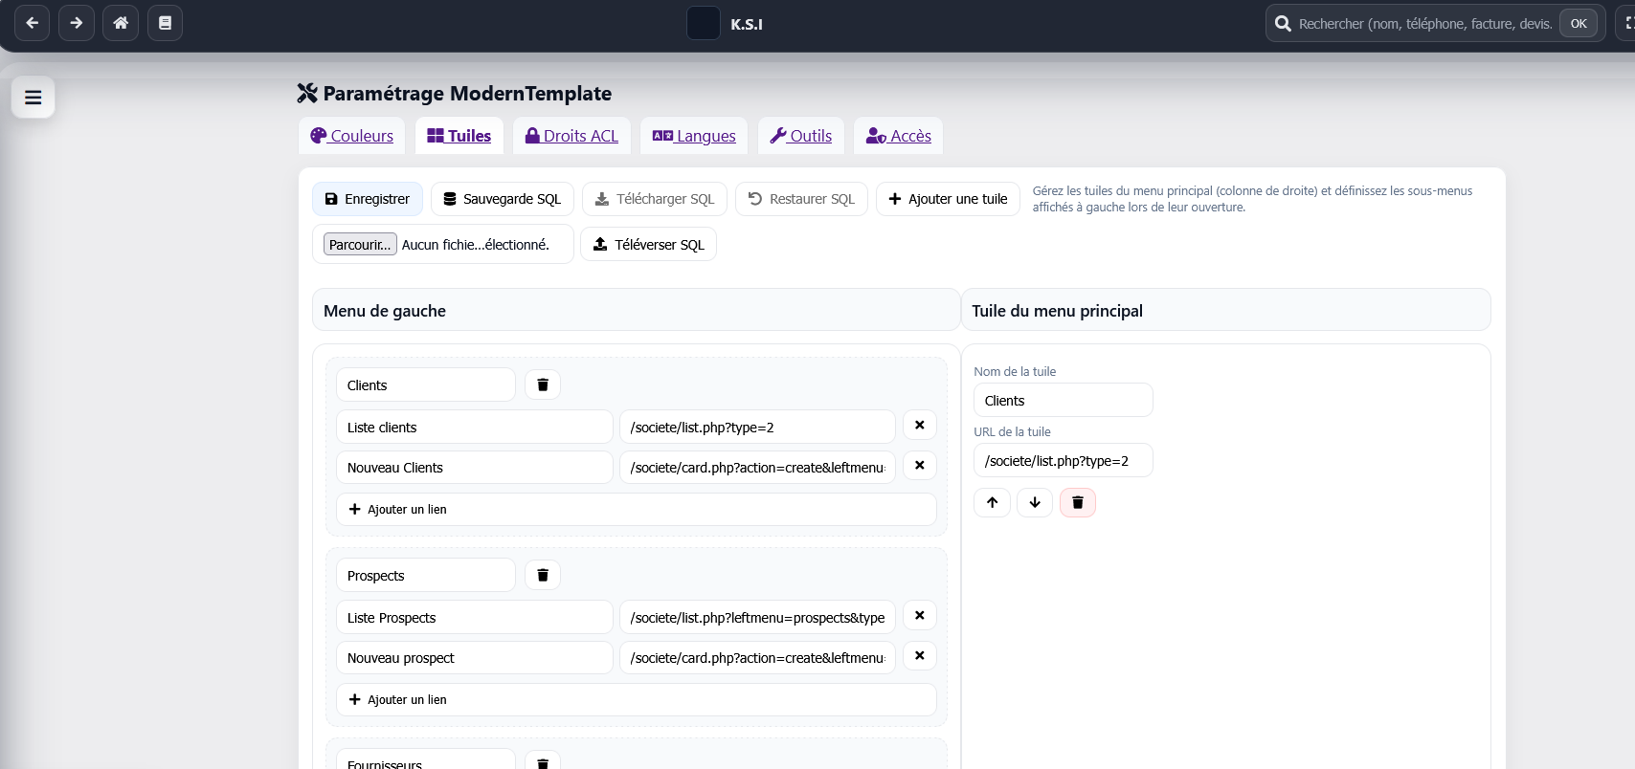This screenshot has height=769, width=1635.
Task: Remove the Nouveau prospect link row
Action: [919, 656]
